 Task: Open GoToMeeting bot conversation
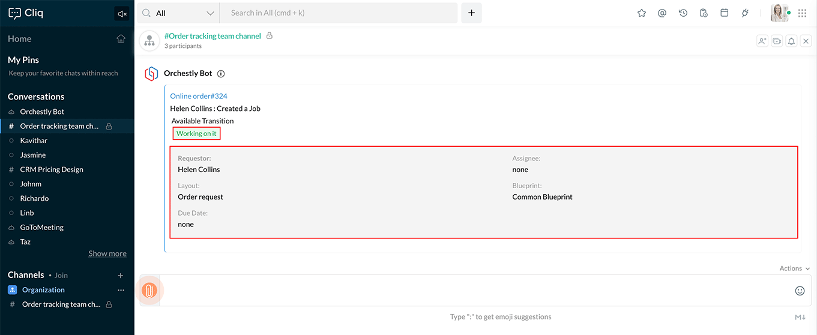pos(41,228)
